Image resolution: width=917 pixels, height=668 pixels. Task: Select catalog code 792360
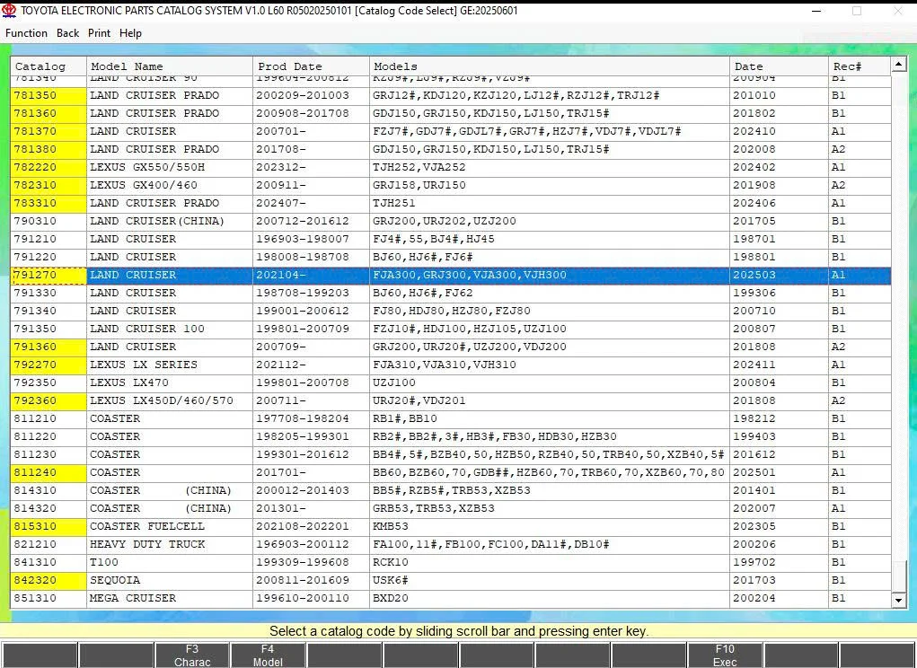[x=48, y=401]
